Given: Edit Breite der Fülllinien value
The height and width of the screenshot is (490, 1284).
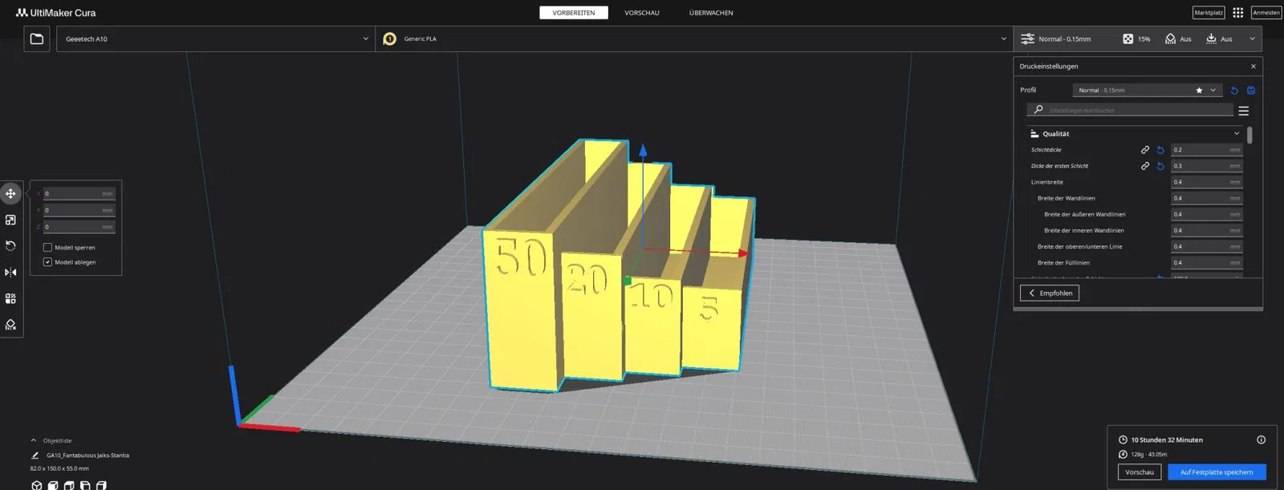Looking at the screenshot, I should click(x=1207, y=262).
